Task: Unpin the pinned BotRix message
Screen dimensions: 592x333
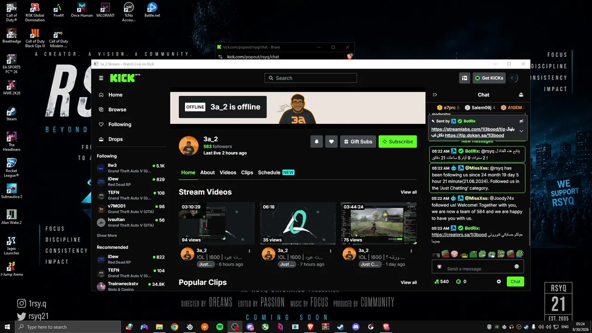Action: click(521, 121)
